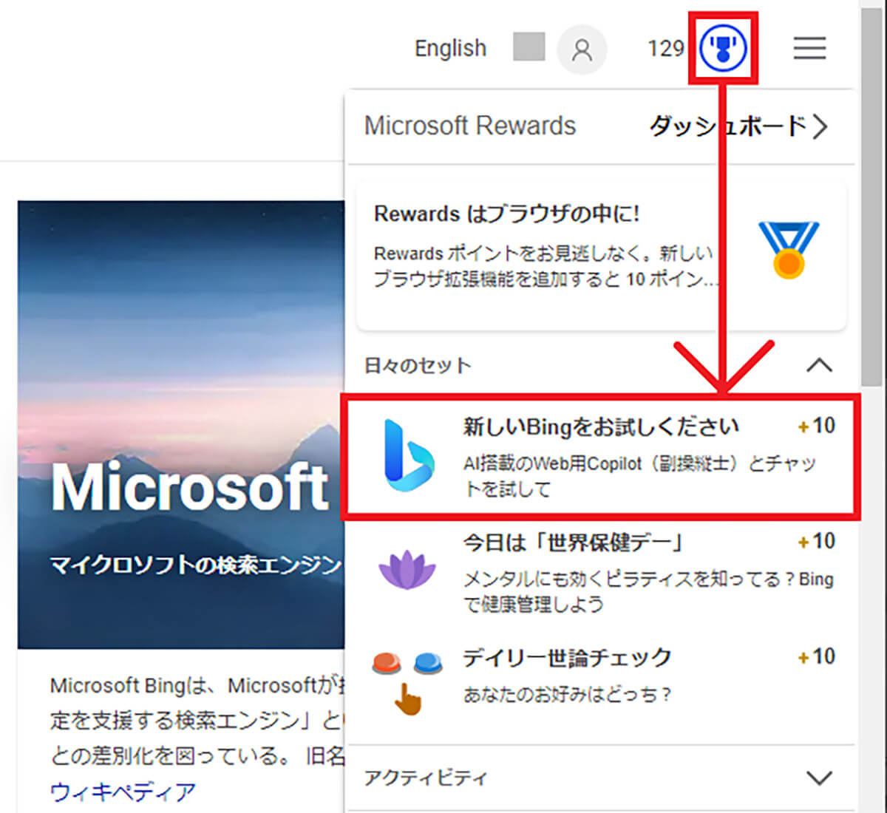
Task: Open 新しいBingをお試しください task
Action: point(601,457)
